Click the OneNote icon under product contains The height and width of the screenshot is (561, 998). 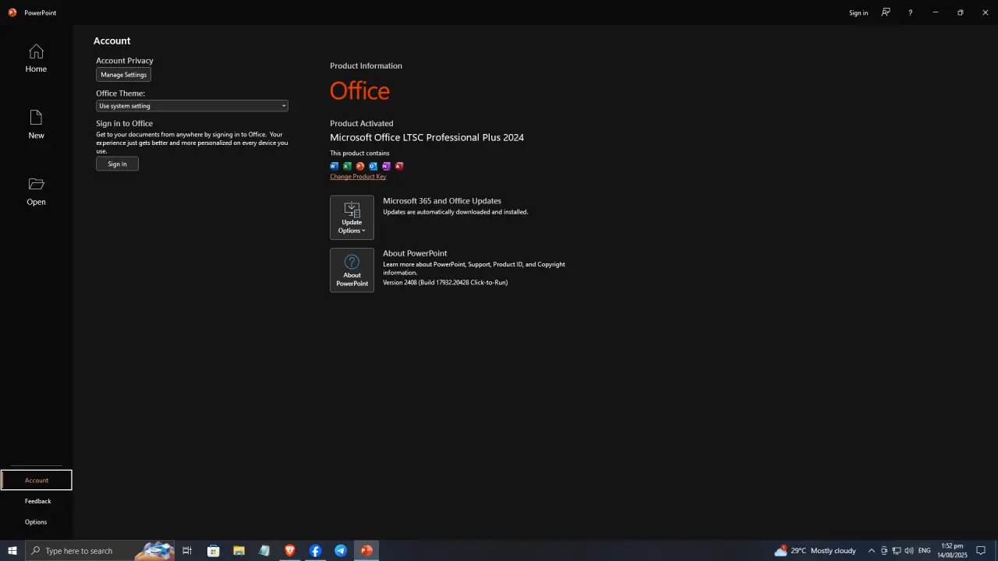tap(386, 166)
